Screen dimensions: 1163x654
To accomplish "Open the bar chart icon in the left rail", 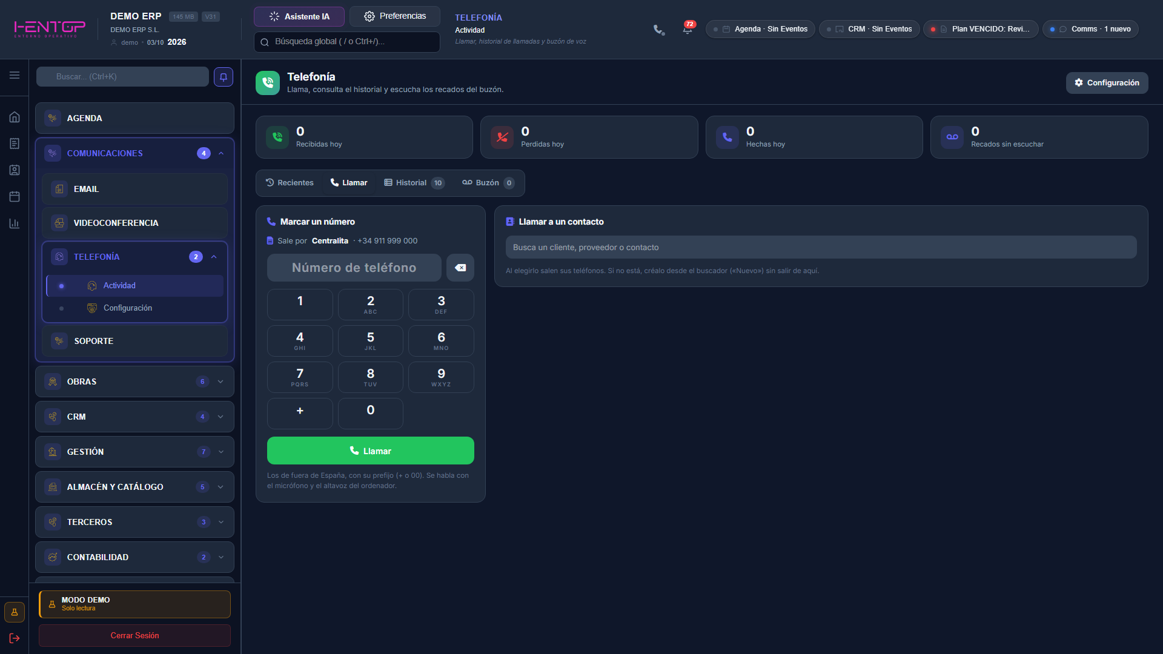I will click(15, 223).
